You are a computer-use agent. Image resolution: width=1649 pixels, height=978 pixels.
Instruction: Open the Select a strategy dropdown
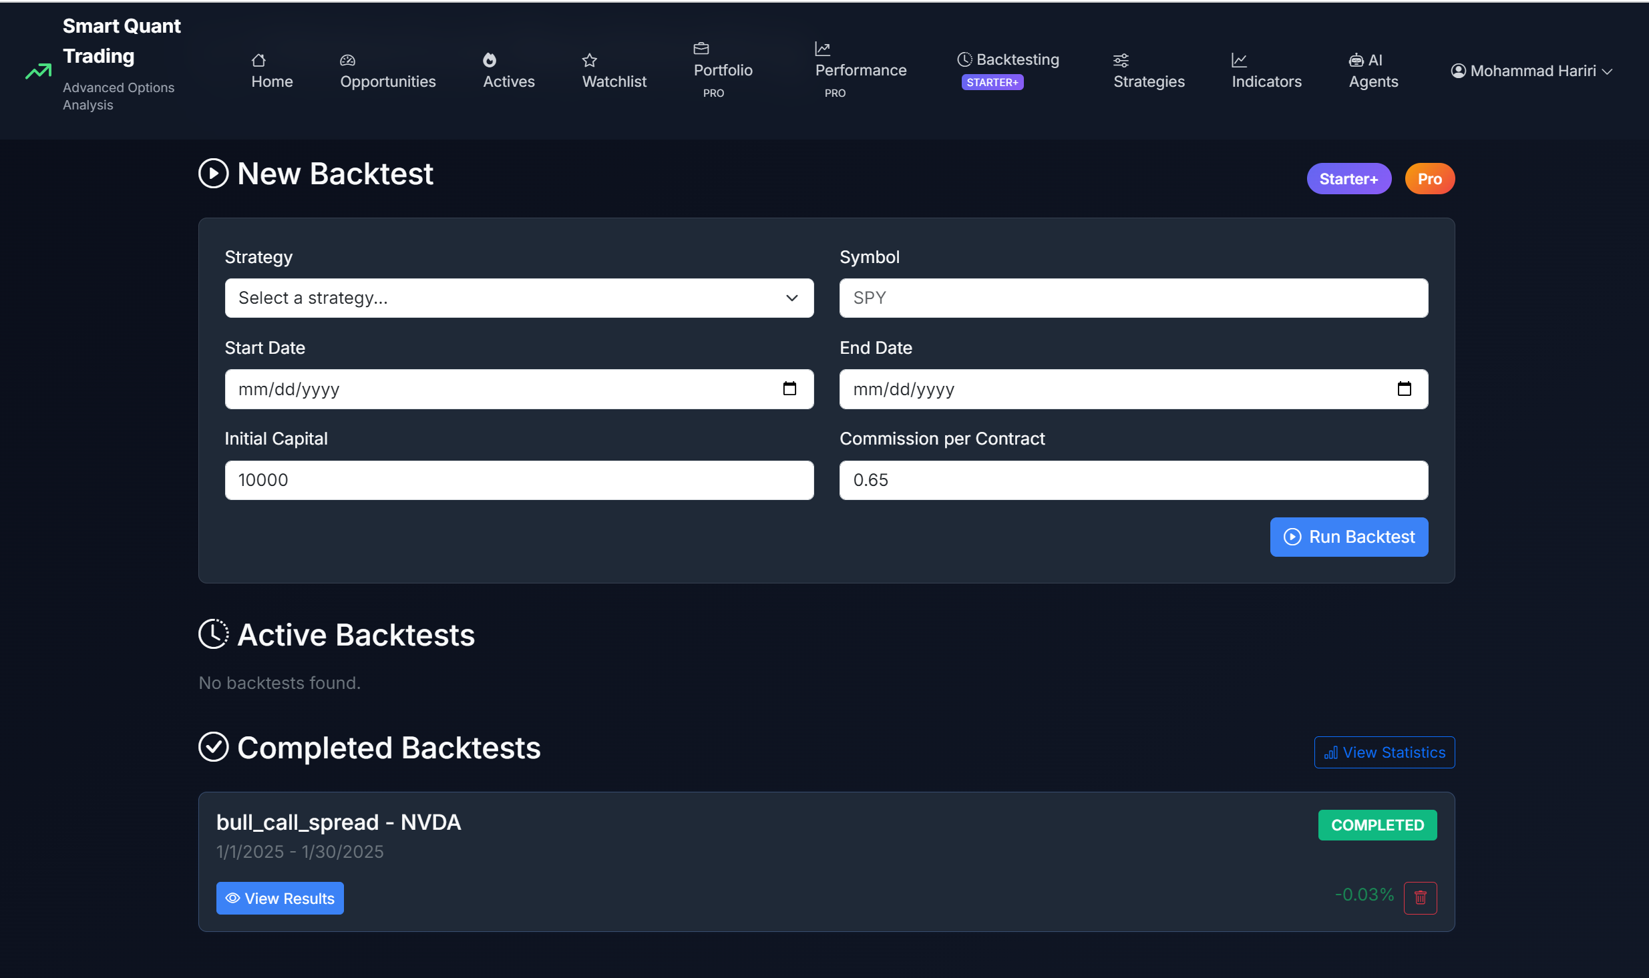coord(518,298)
